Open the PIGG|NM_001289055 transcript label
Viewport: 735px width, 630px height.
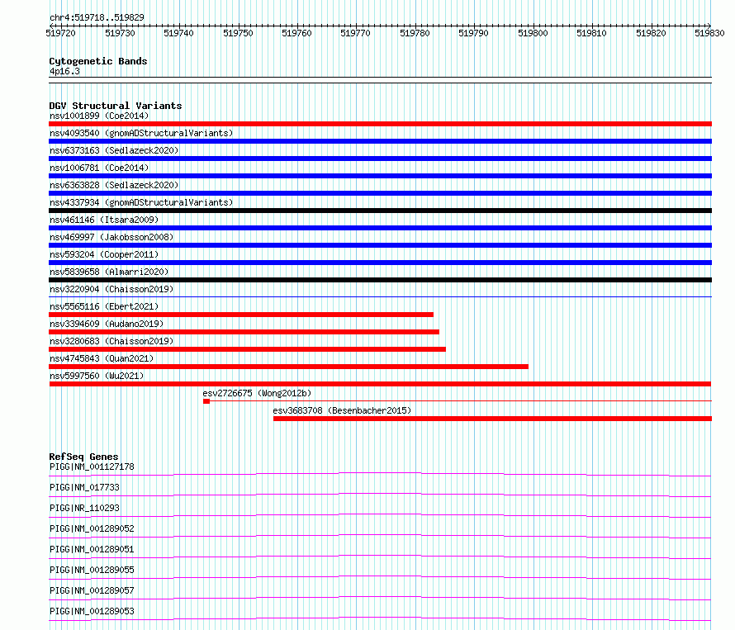click(x=92, y=570)
